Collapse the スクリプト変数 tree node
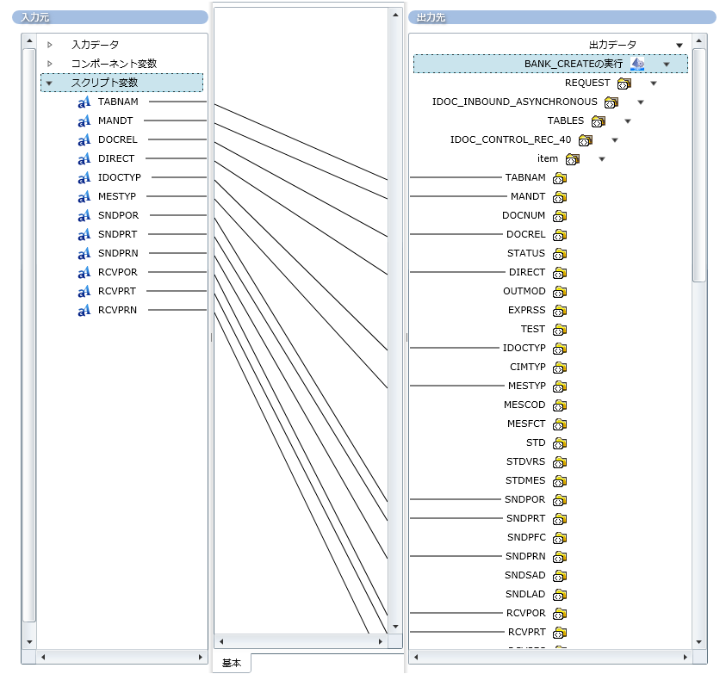Screen dimensions: 726x674 pyautogui.click(x=50, y=83)
